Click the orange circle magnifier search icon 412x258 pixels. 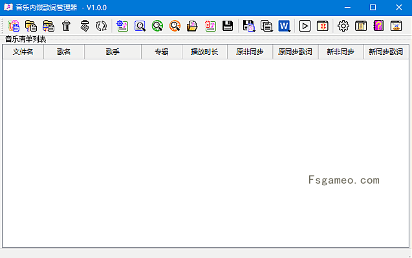(x=175, y=26)
